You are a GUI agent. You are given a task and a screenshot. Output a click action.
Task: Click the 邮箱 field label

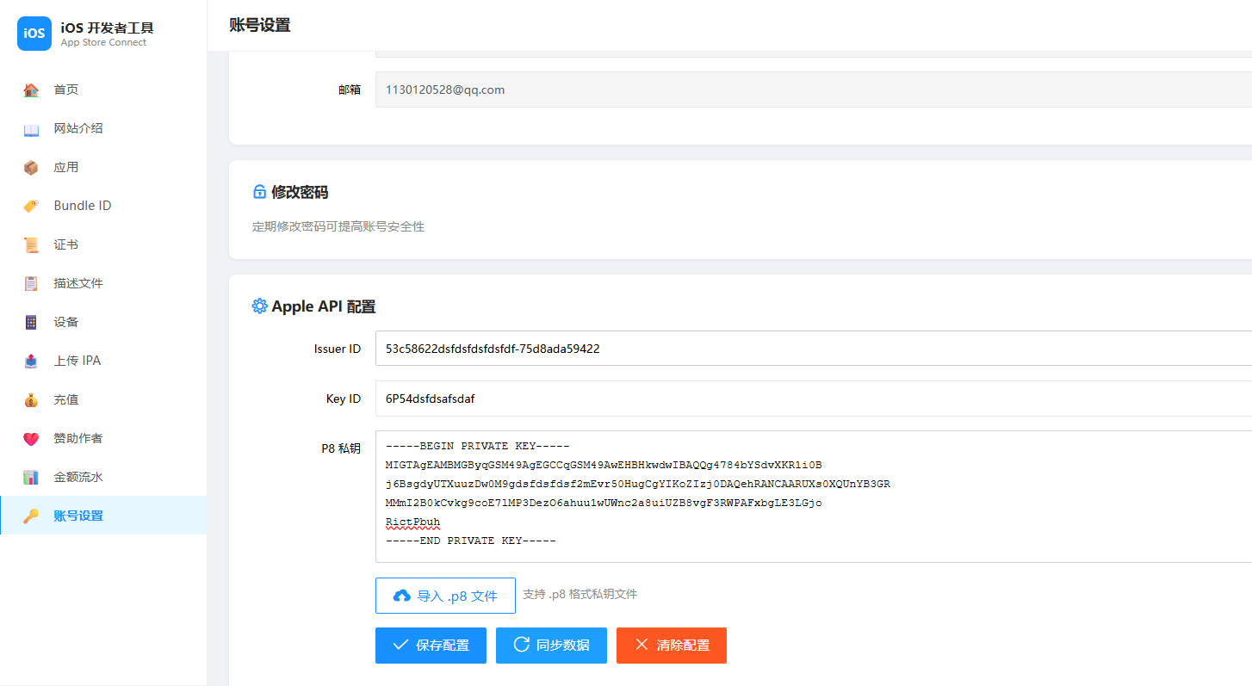pos(350,90)
